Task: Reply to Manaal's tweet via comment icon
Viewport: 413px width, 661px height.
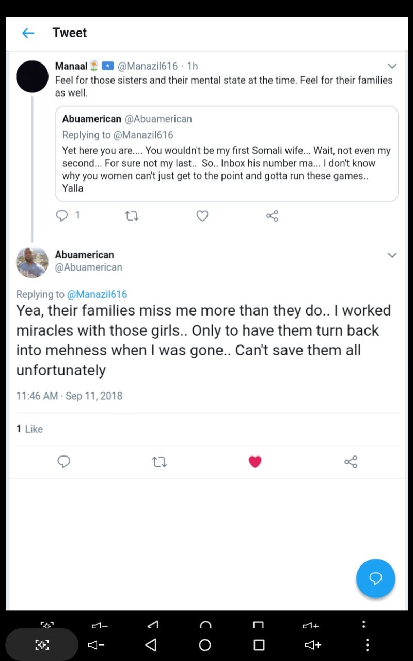Action: pos(62,216)
